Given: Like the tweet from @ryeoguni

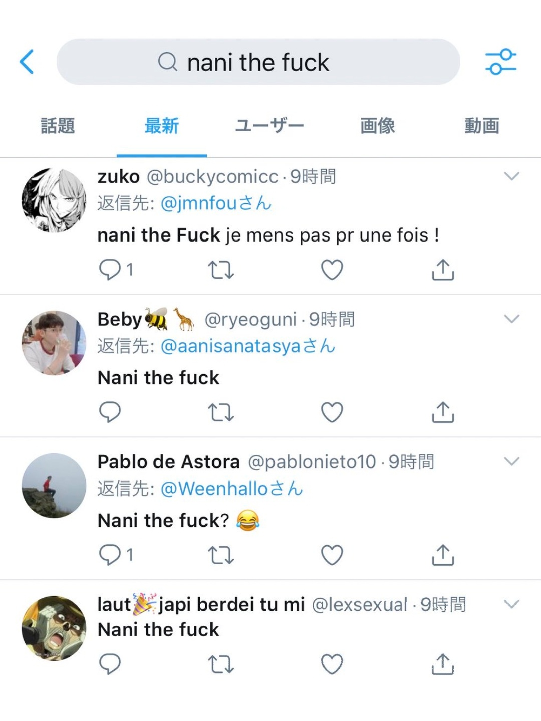Looking at the screenshot, I should [332, 412].
